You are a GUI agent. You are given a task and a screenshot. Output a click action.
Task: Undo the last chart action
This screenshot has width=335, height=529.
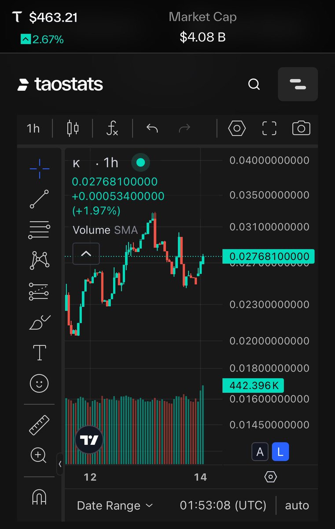pyautogui.click(x=152, y=128)
